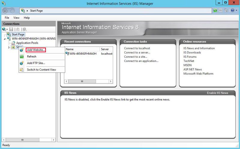The image size is (240, 149).
Task: Open IIS News and Information link
Action: (199, 48)
